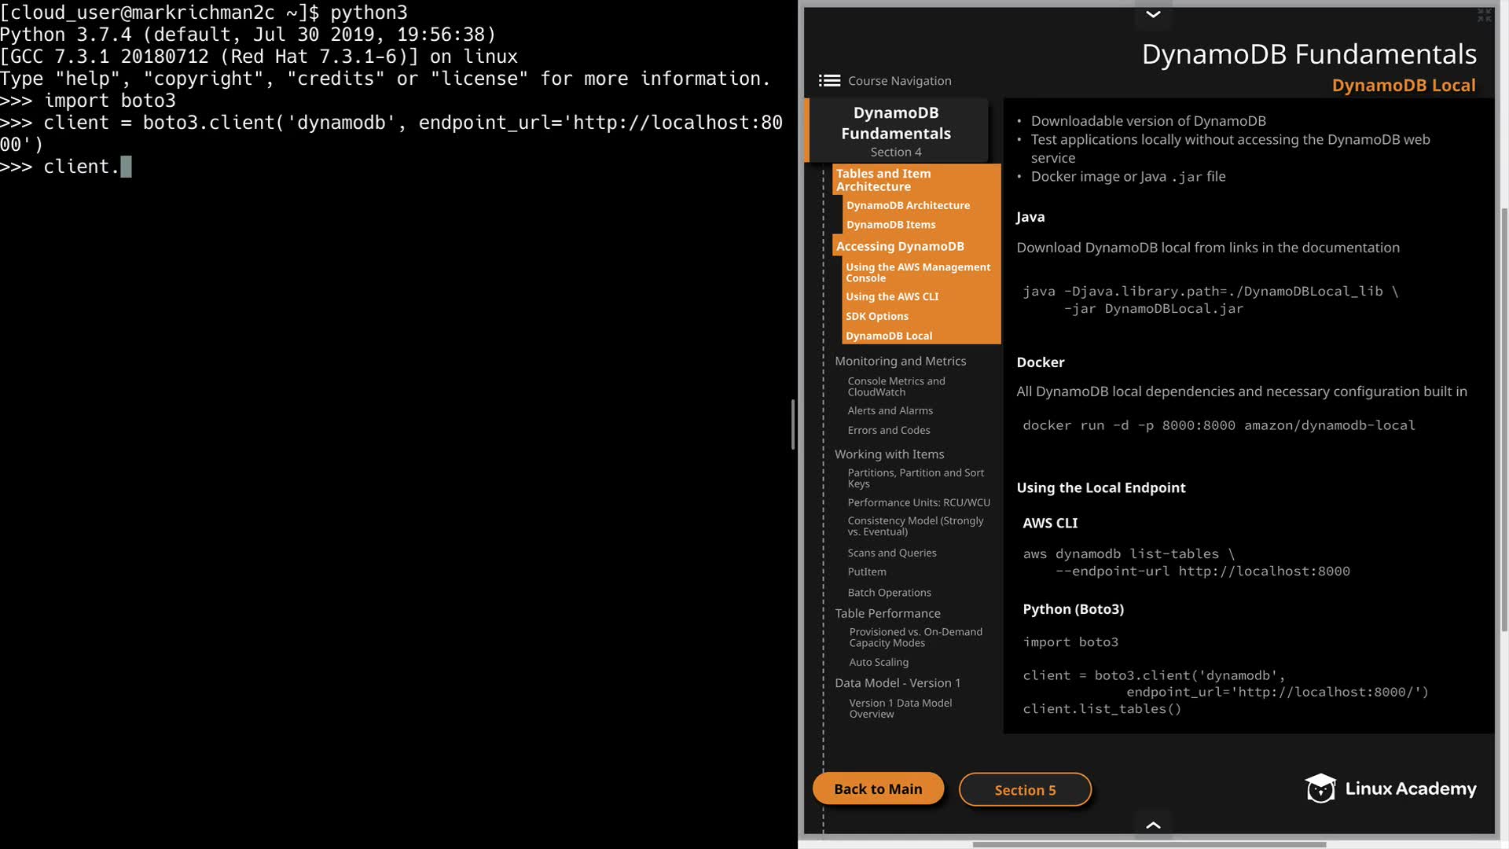This screenshot has width=1509, height=849.
Task: Open the DynamoDB Architecture lesson
Action: tap(908, 205)
